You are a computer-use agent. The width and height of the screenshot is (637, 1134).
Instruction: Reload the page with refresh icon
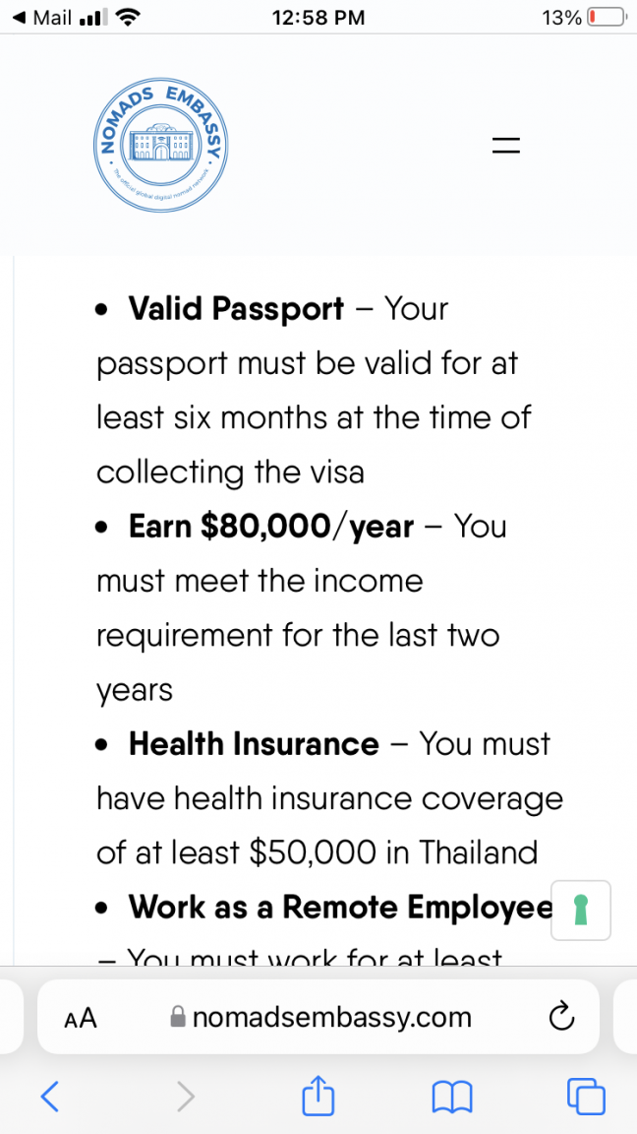[x=561, y=1017]
